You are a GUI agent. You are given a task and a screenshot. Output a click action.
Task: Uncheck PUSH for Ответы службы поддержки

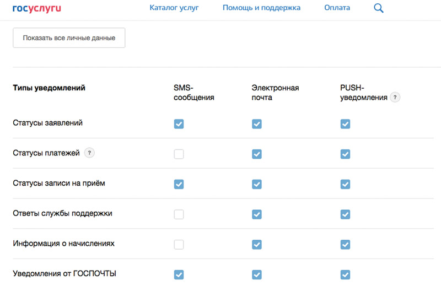346,214
